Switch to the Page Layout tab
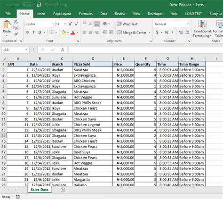This screenshot has height=200, width=223. tap(62, 14)
